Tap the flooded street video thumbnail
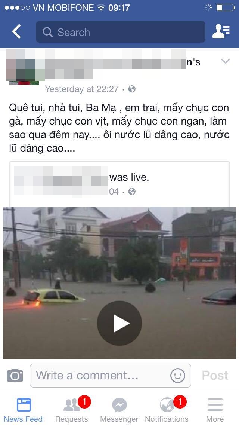The width and height of the screenshot is (239, 425). point(119,282)
